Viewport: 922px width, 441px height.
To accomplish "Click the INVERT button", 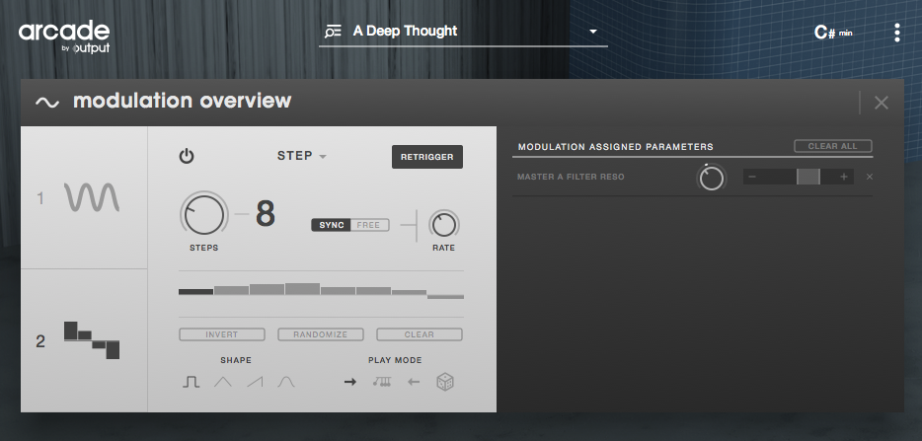I will [222, 334].
